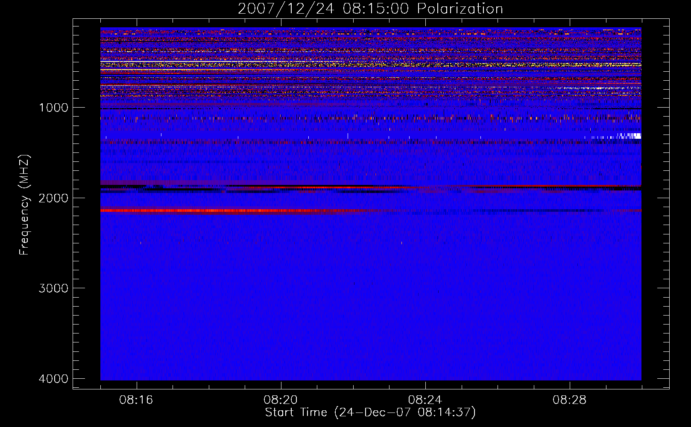Screen dimensions: 691x427
Task: Click the "Frequency (MHZ)" axis label
Action: point(24,205)
